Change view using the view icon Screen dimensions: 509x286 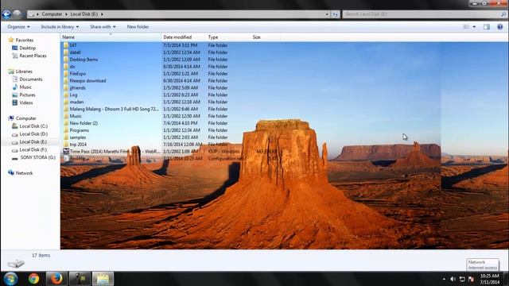tap(467, 27)
